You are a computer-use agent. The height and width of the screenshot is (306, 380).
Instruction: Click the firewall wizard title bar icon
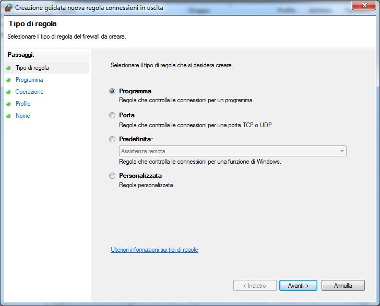click(x=7, y=7)
